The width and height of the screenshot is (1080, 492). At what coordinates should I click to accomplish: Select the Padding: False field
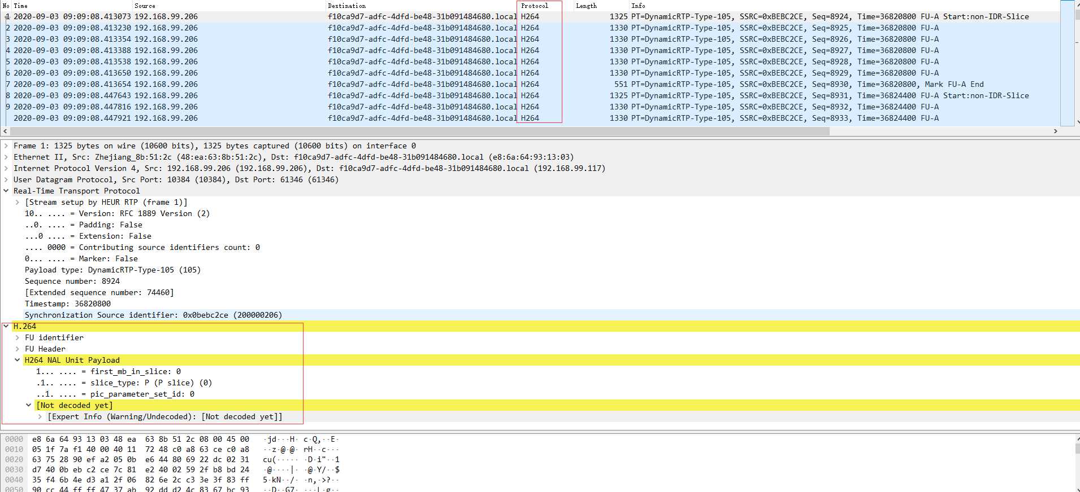pos(84,225)
